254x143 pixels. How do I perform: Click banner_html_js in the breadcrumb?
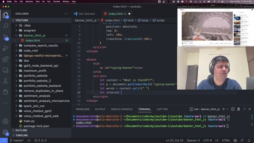pyautogui.click(x=86, y=20)
